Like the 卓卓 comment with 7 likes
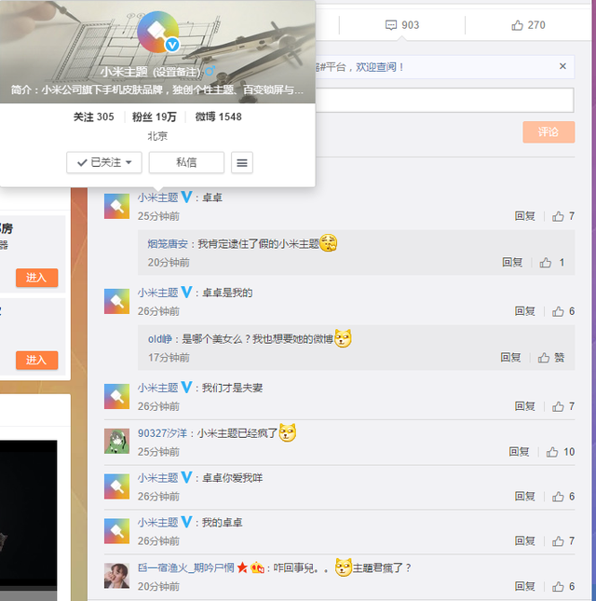 click(x=563, y=216)
